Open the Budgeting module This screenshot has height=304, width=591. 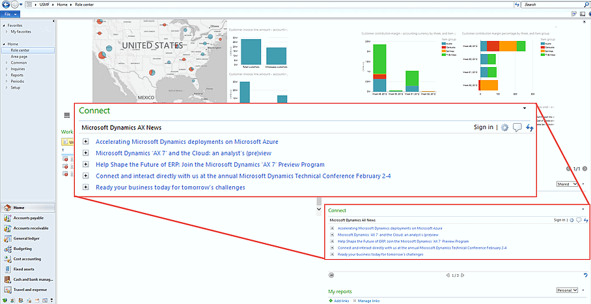click(x=28, y=249)
